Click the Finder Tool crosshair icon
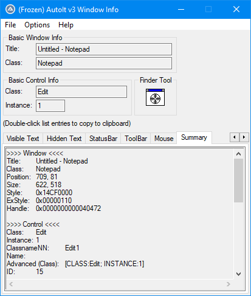 click(155, 97)
